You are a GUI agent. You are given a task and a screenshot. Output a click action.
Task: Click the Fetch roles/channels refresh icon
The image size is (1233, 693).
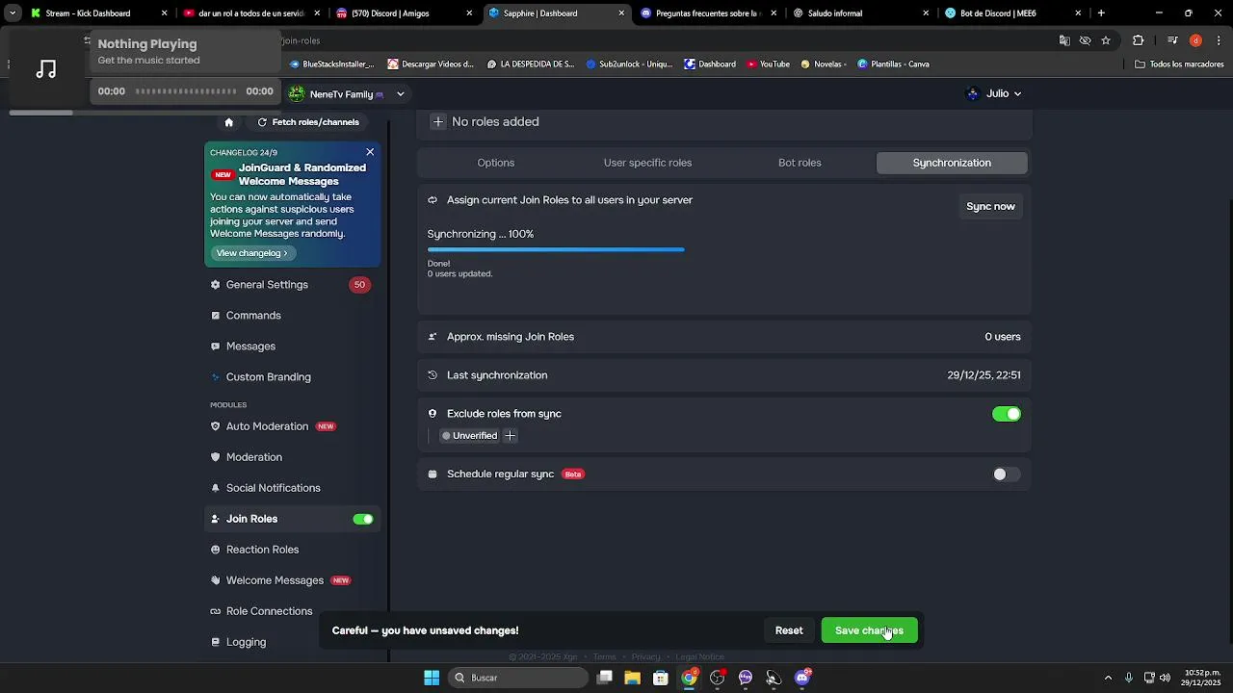tap(262, 122)
